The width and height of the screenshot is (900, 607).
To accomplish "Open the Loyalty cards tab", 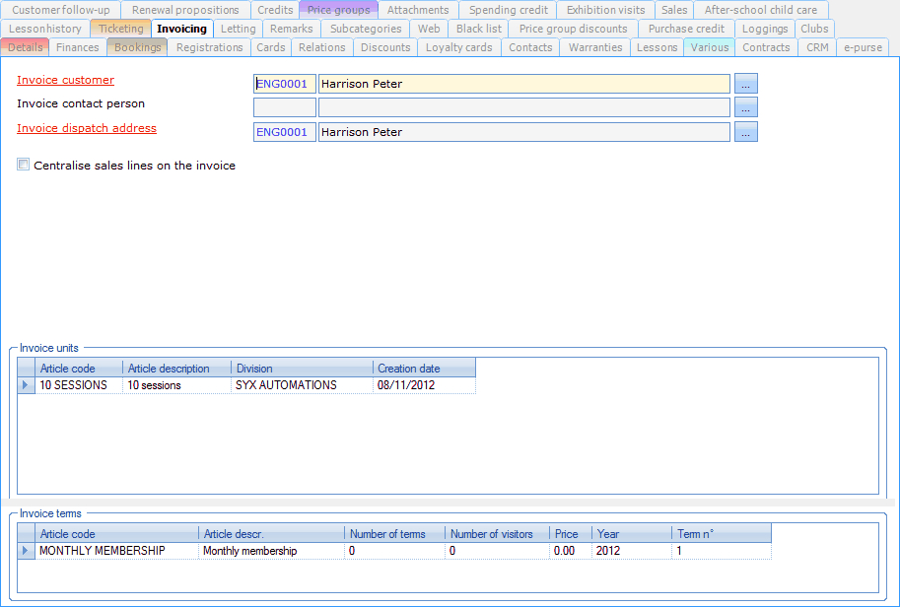I will (458, 47).
